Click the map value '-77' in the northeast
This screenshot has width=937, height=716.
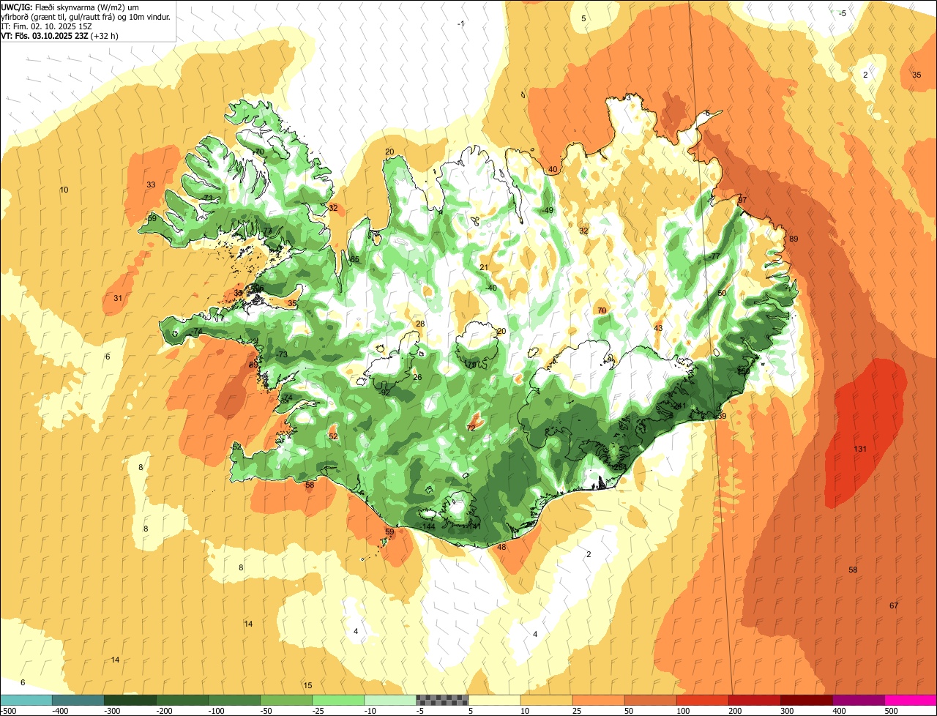coord(714,256)
